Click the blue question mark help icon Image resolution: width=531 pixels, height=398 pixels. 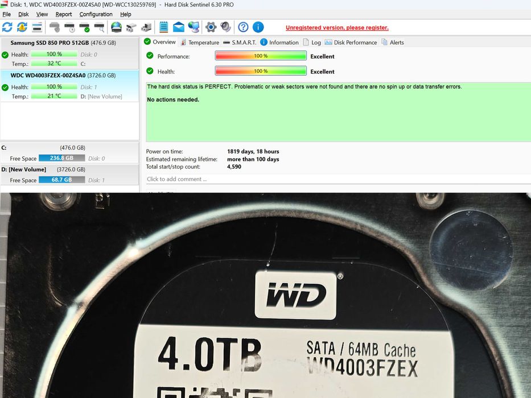point(243,27)
